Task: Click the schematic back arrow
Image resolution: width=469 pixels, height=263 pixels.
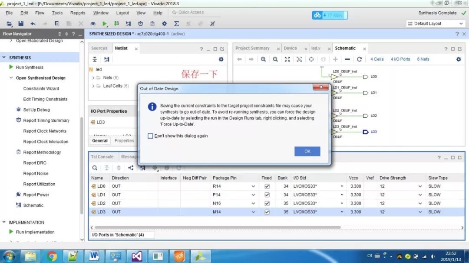Action: point(239,59)
